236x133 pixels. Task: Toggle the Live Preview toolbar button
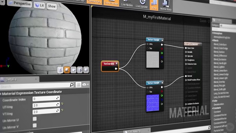click(111, 3)
